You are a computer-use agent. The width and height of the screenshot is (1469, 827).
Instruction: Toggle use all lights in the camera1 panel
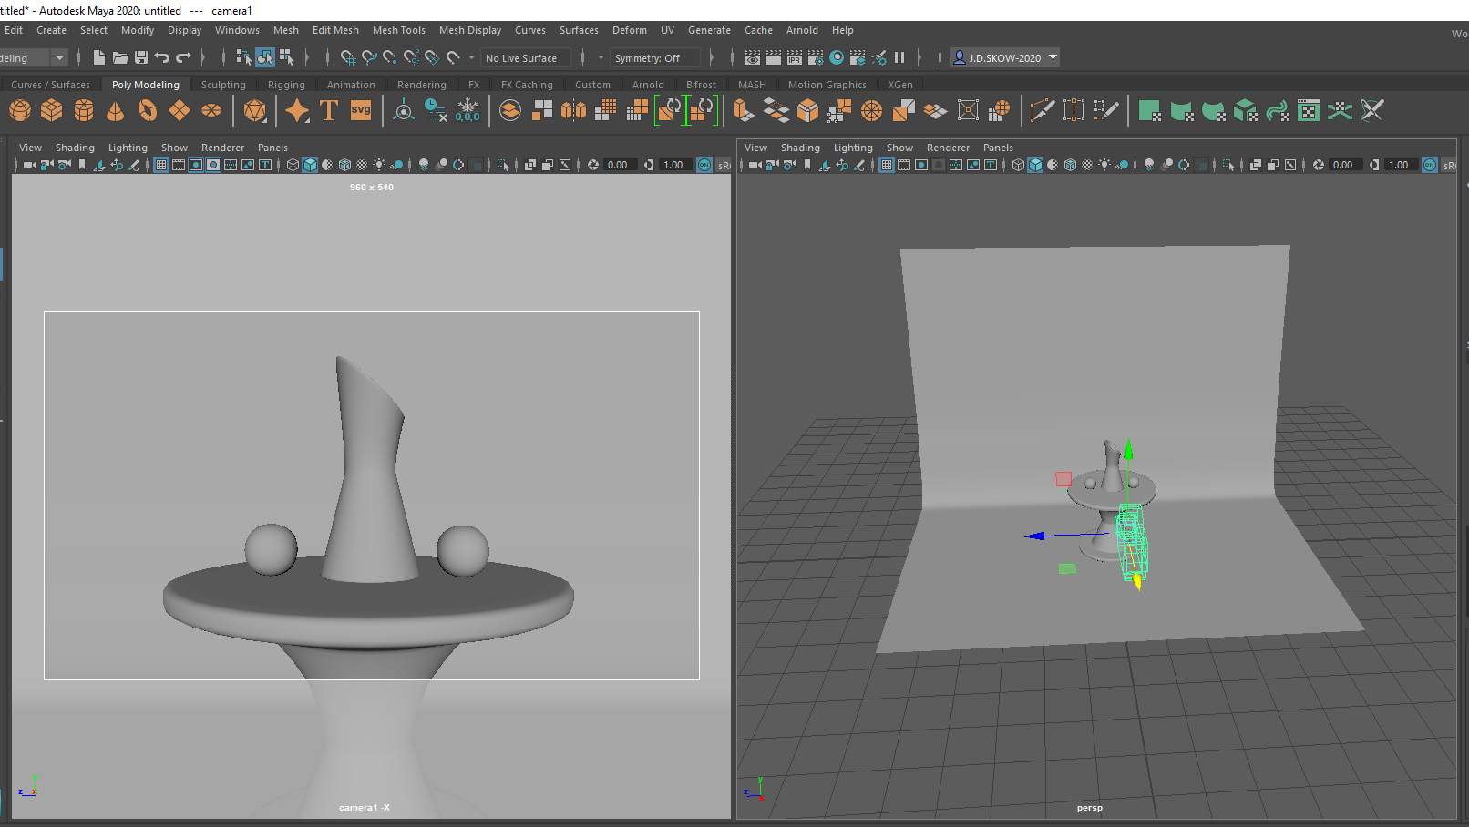(379, 165)
